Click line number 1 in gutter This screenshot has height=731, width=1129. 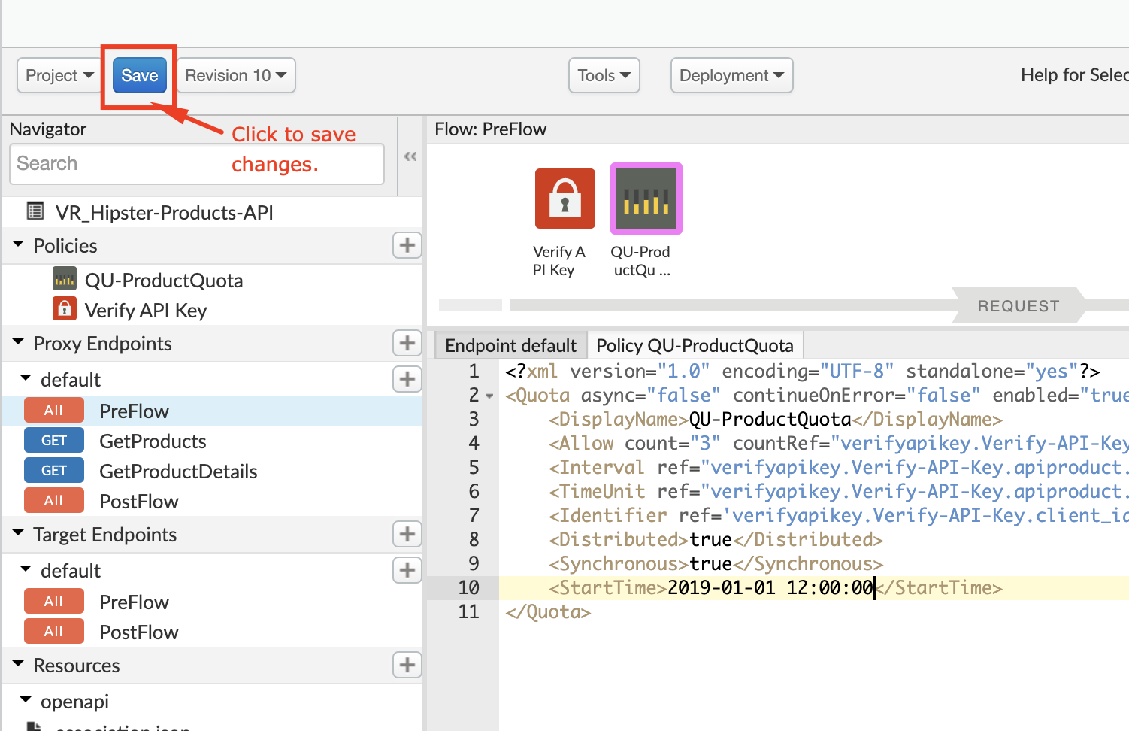pyautogui.click(x=474, y=371)
